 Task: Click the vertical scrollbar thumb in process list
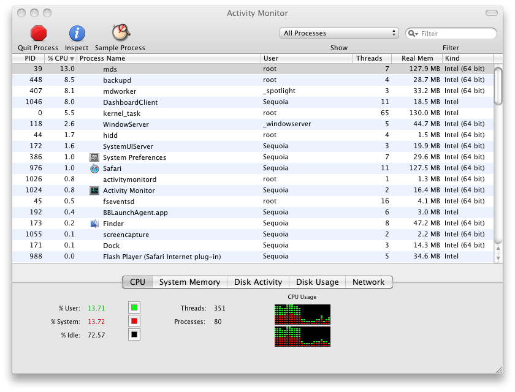[498, 86]
